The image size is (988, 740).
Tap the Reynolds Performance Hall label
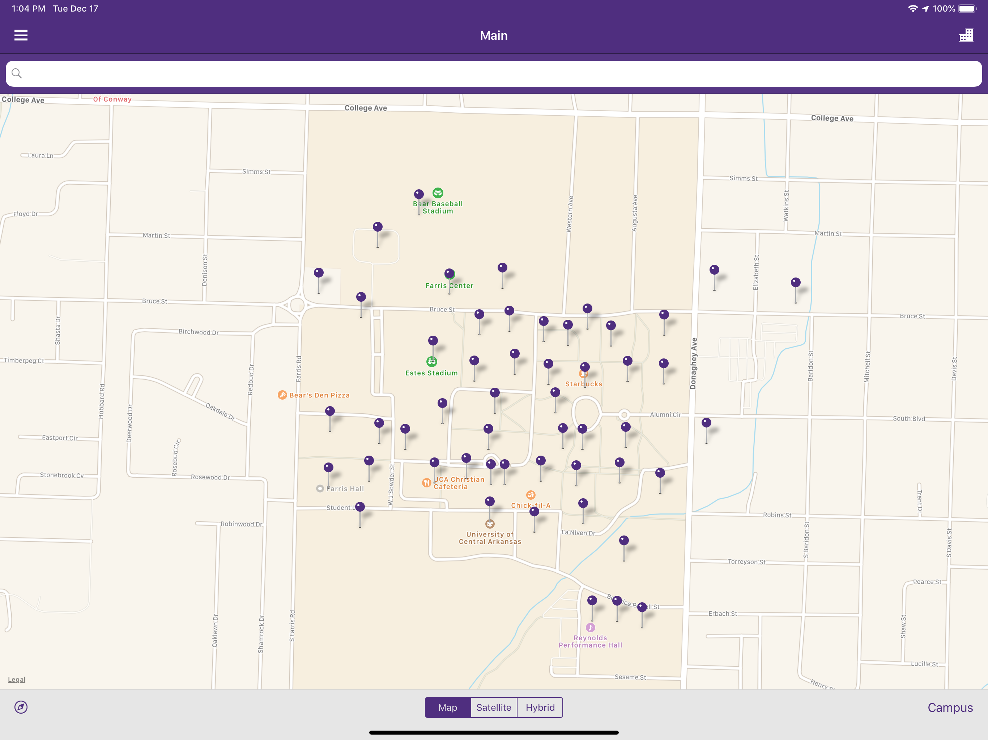tap(590, 641)
